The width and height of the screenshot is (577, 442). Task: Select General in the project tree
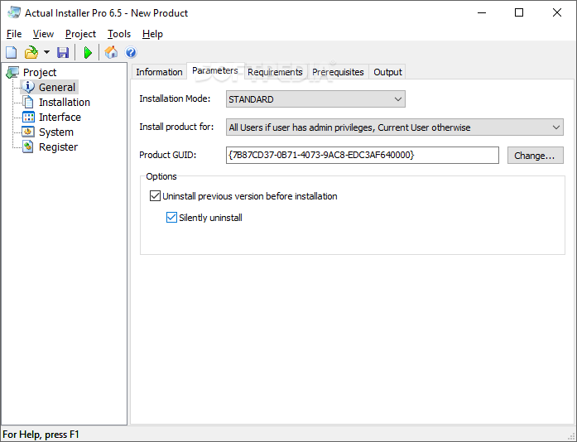coord(57,87)
